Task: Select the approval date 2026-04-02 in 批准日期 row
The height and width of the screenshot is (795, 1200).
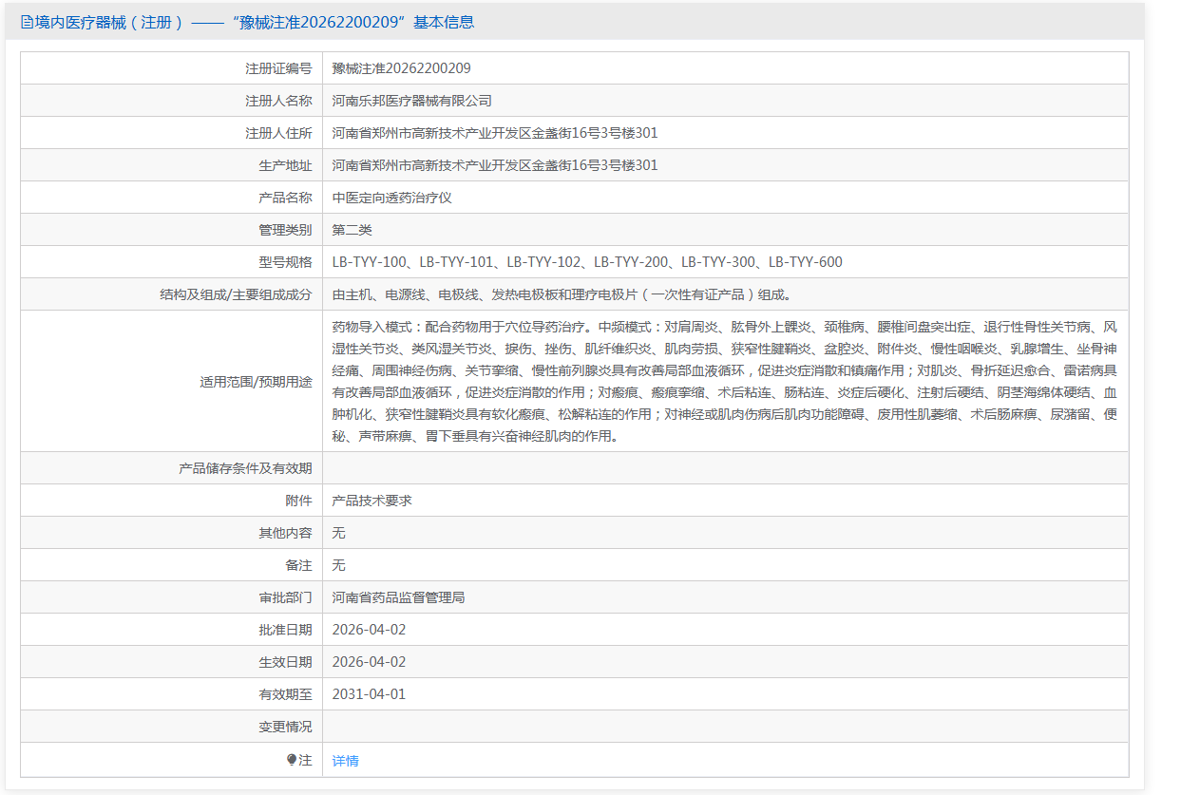Action: point(369,630)
